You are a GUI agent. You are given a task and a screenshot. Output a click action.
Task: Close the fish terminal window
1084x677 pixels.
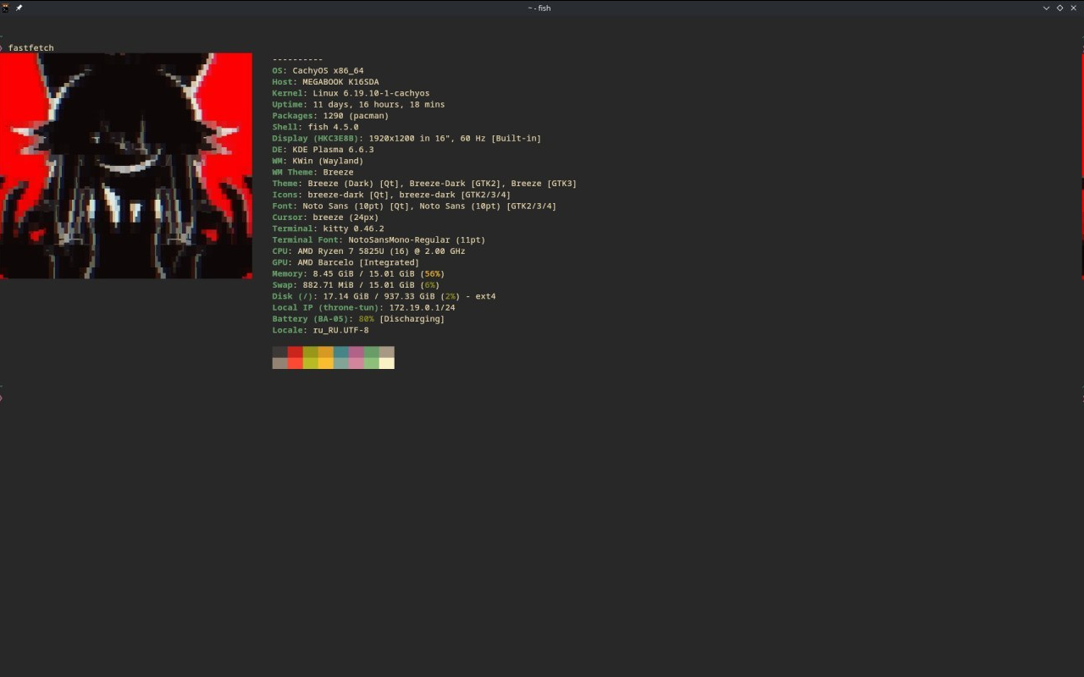1074,8
